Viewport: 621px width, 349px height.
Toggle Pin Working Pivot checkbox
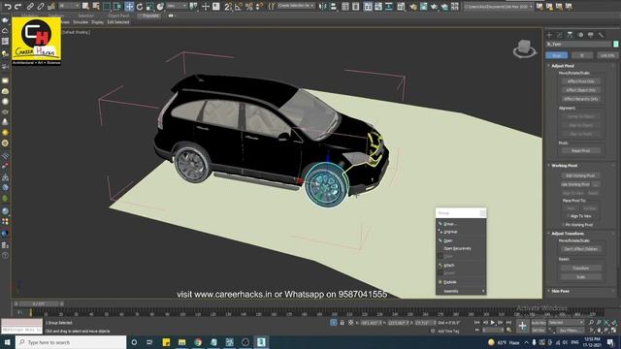click(563, 225)
